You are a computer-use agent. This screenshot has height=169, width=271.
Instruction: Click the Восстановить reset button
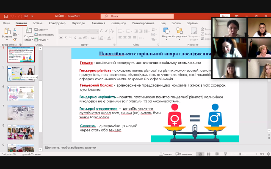(x=45, y=34)
